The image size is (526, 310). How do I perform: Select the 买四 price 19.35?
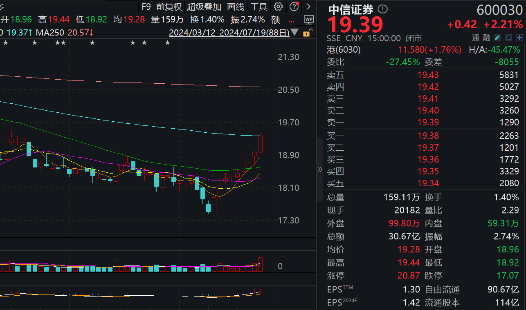[428, 171]
